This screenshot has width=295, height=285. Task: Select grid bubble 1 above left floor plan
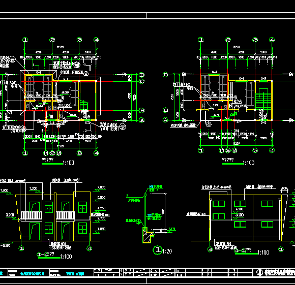tap(25, 40)
